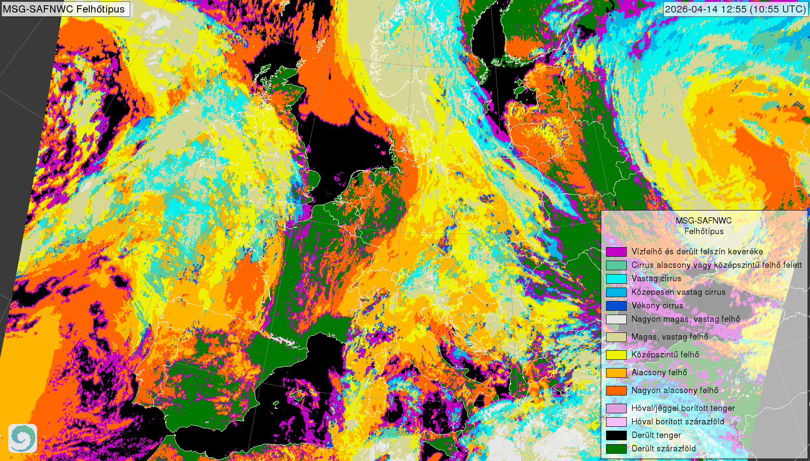810x461 pixels.
Task: Select the magenta Vízfelhő és derült felszín swatch
Action: point(616,251)
